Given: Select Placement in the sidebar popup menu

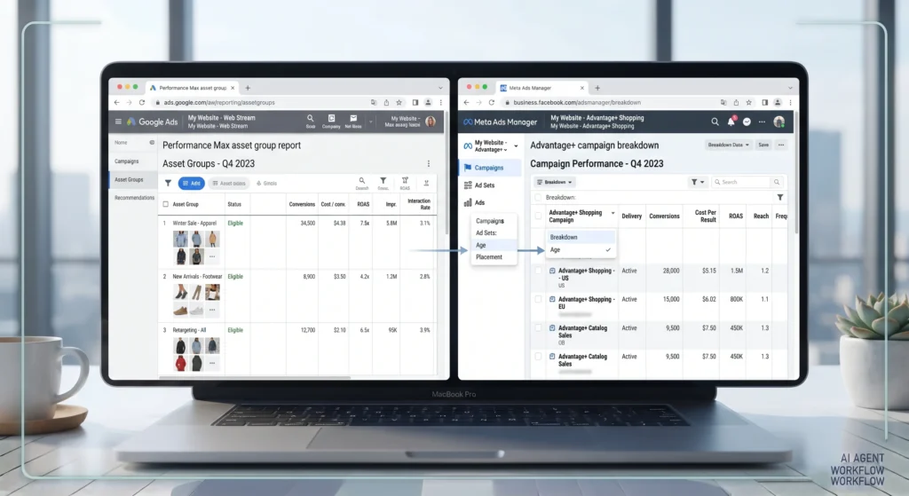Looking at the screenshot, I should click(489, 257).
